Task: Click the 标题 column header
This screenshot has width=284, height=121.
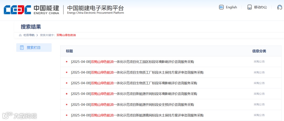Action: click(x=69, y=51)
